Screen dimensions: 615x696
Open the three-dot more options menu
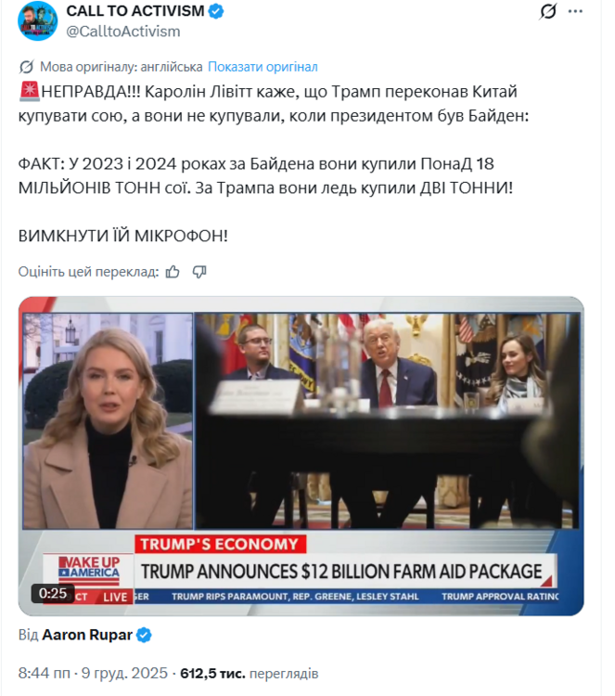click(575, 11)
